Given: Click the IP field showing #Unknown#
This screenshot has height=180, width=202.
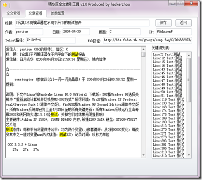Looking at the screenshot, I should tap(174, 32).
